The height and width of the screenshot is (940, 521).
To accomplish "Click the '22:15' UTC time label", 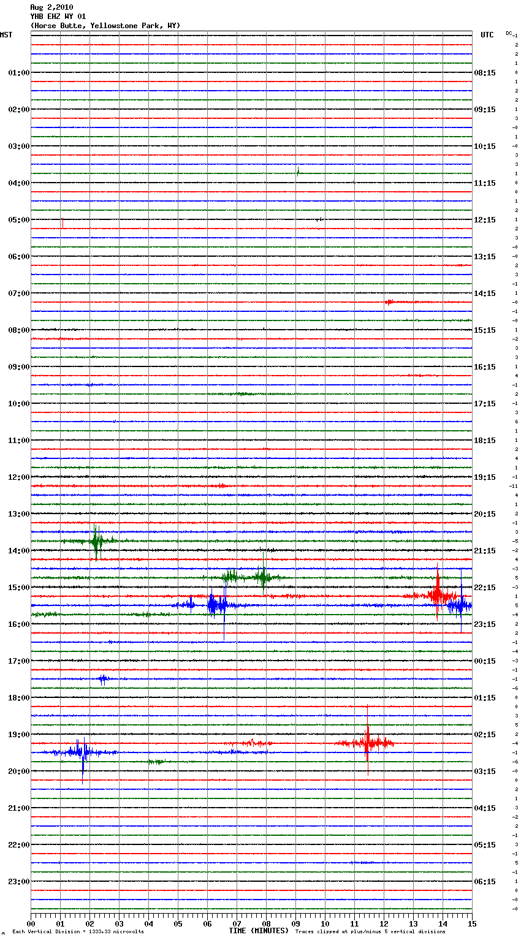I will [x=485, y=588].
